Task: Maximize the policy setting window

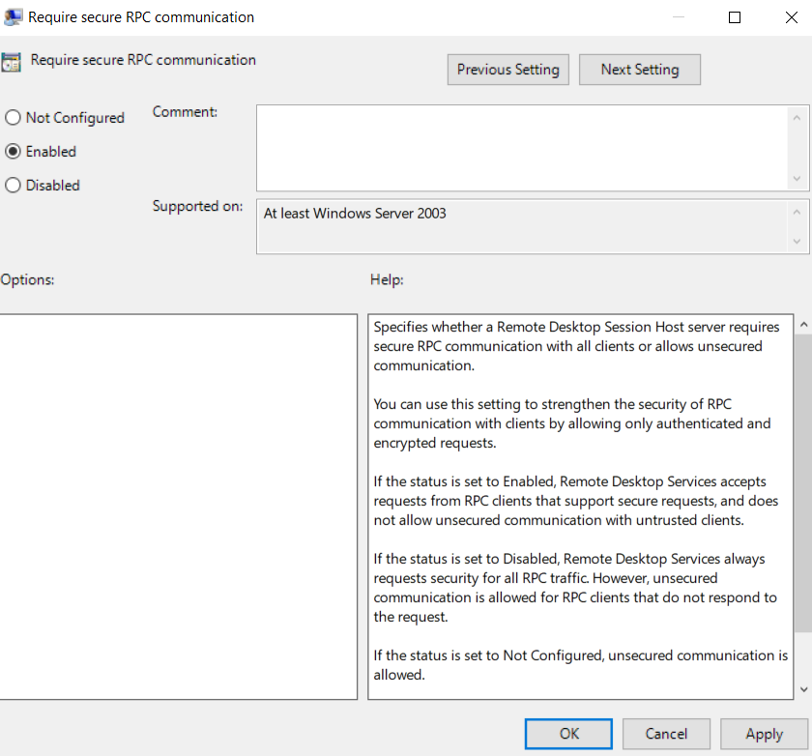Action: 735,16
